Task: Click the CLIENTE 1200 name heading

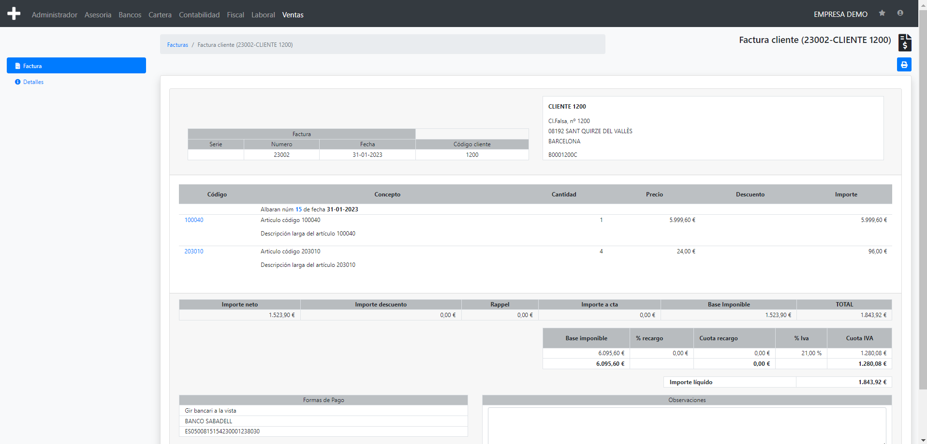Action: [567, 107]
